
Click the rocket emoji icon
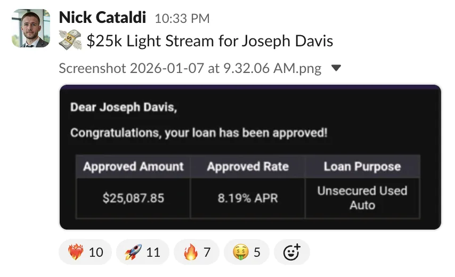(x=133, y=252)
